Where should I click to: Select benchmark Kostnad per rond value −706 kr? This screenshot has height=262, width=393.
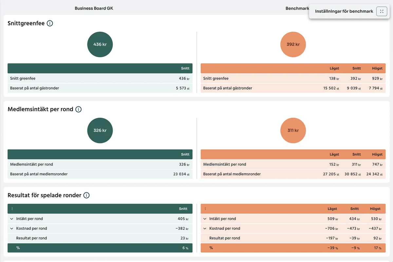(331, 229)
